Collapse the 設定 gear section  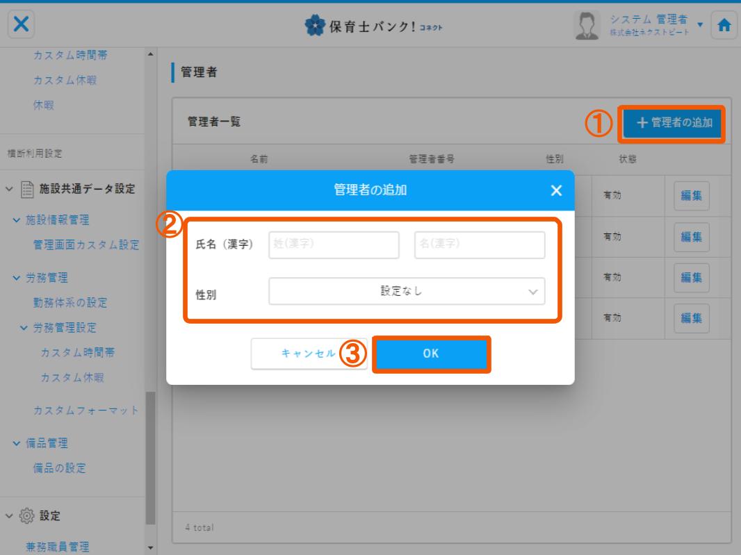[10, 516]
